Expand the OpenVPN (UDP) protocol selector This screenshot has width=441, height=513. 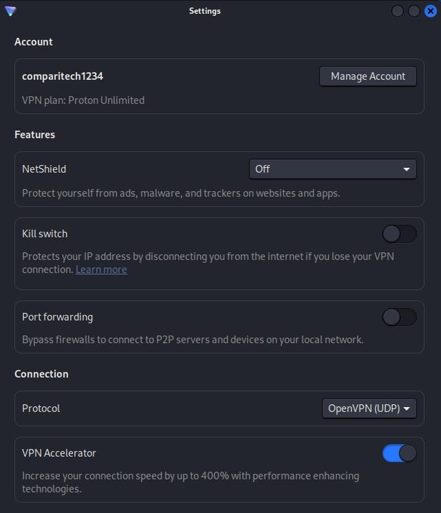(x=369, y=408)
